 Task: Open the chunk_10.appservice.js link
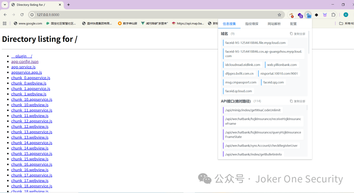pyautogui.click(x=31, y=99)
